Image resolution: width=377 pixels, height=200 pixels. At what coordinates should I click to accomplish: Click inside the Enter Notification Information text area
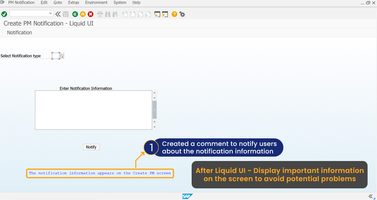[94, 110]
